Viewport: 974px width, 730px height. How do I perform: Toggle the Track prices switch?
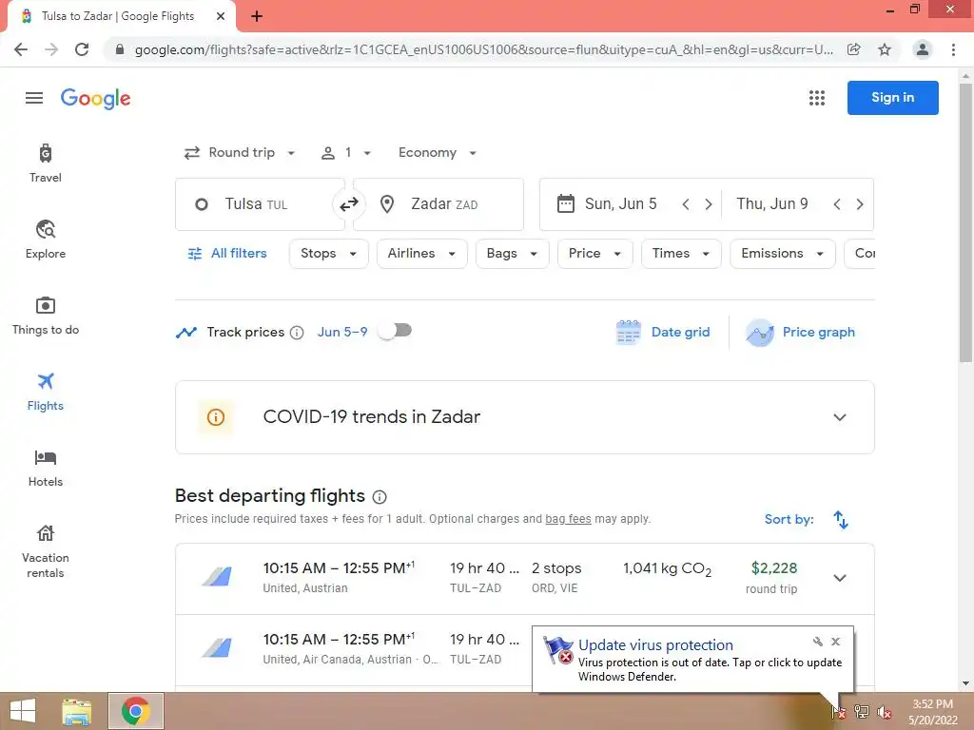pos(397,330)
